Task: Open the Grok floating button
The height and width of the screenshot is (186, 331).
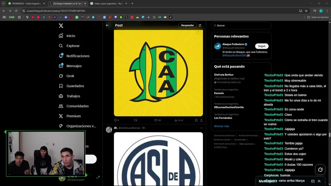Action: (320, 170)
